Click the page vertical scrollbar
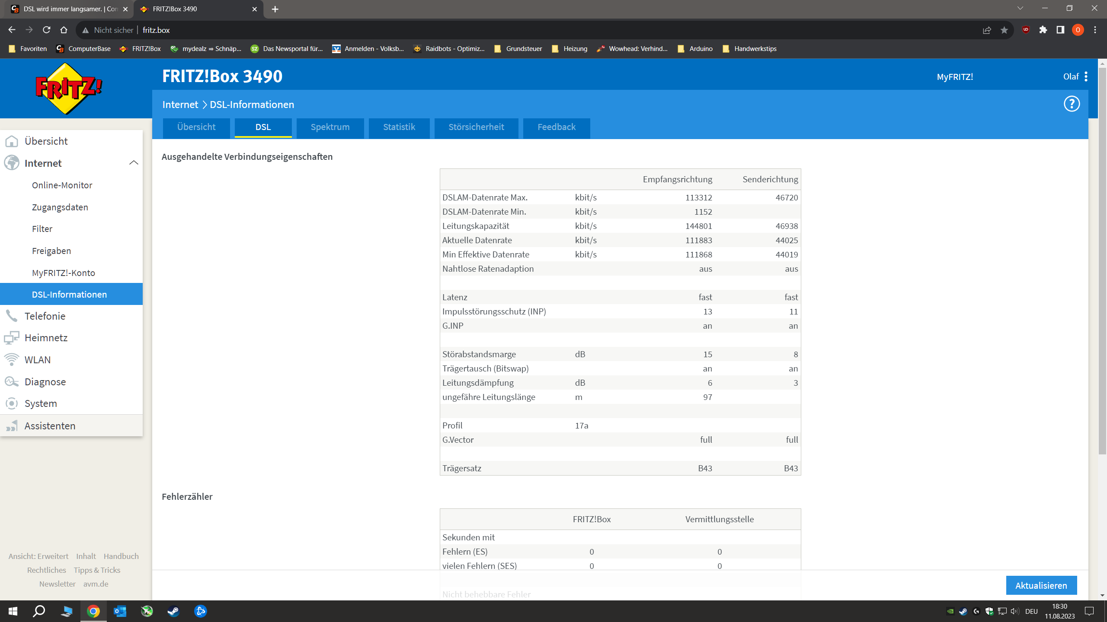Viewport: 1107px width, 622px height. tap(1102, 259)
